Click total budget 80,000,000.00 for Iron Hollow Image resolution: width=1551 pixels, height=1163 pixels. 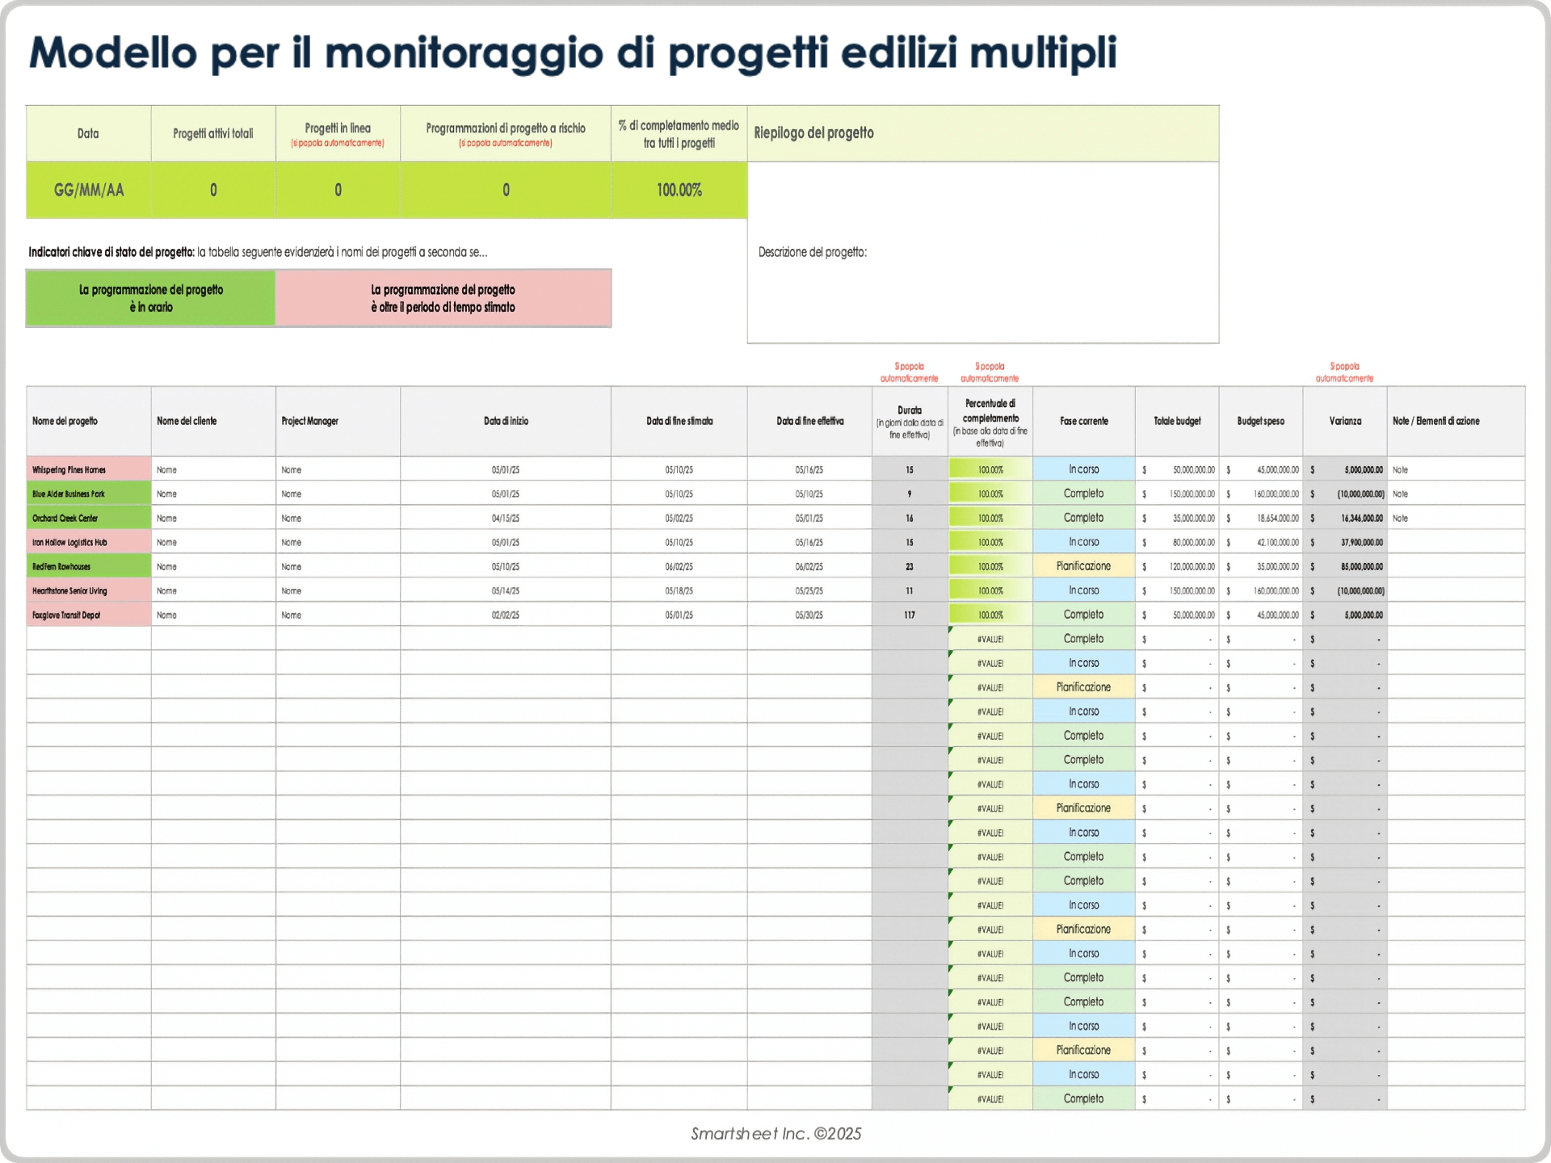tap(1177, 542)
